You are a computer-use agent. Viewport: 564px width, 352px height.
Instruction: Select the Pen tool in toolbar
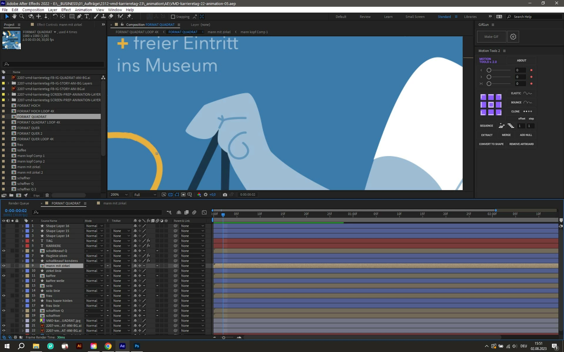79,17
